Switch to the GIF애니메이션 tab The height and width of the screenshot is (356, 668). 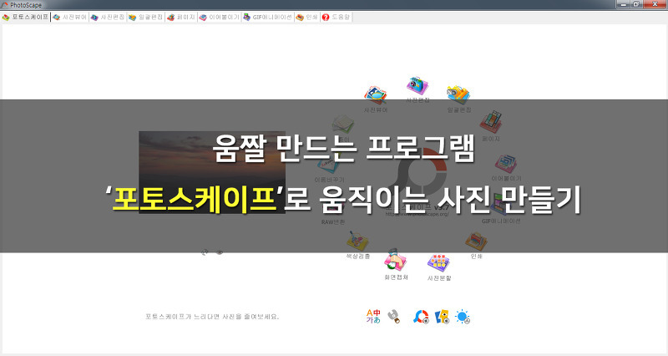pos(267,17)
